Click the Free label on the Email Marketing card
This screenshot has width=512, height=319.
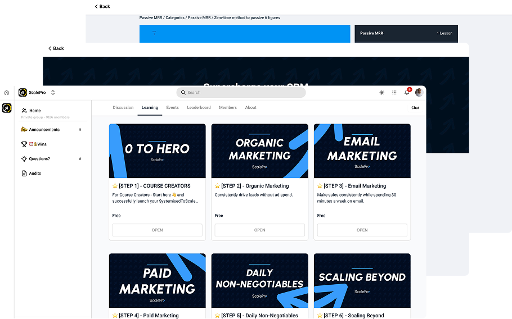(321, 216)
